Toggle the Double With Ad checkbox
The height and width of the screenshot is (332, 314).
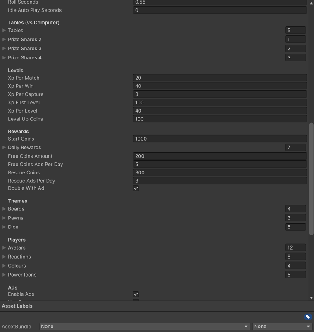point(136,188)
